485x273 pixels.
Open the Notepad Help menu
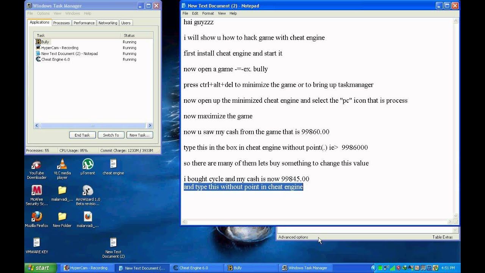233,13
